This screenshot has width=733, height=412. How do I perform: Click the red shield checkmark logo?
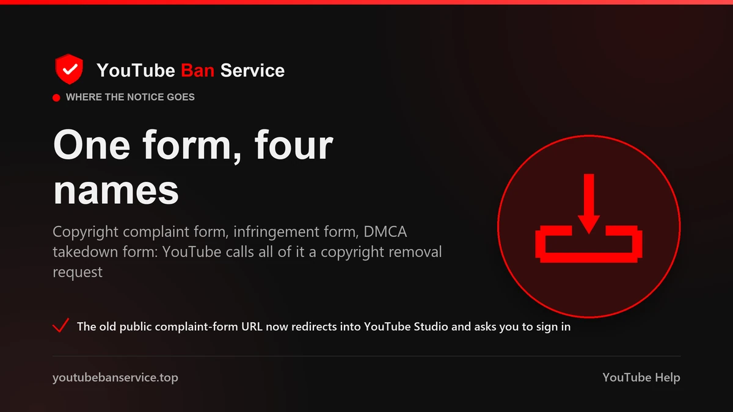pyautogui.click(x=68, y=70)
